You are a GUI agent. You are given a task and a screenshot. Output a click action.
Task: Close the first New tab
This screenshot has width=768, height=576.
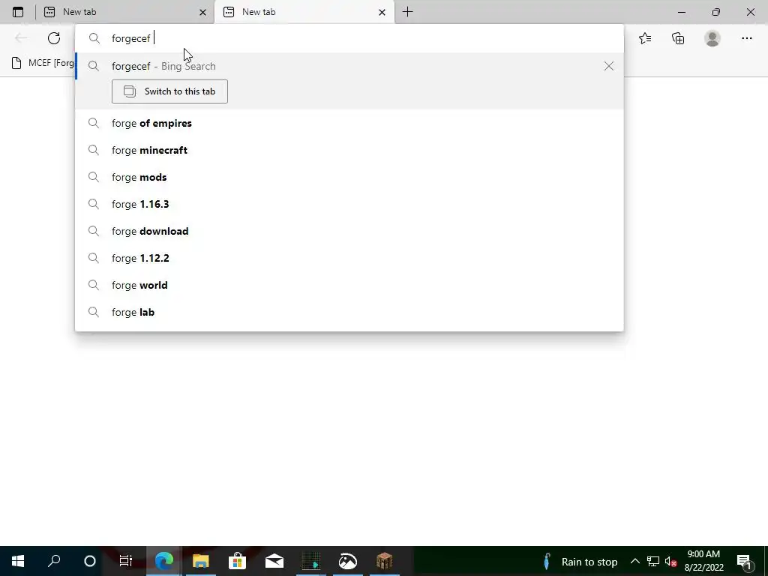[202, 12]
